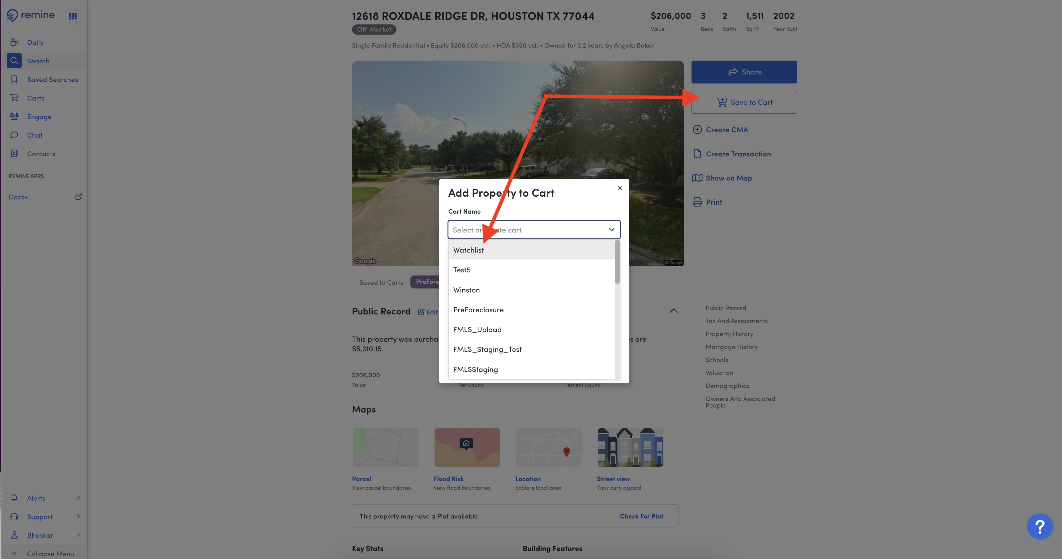Open the Carts section
Screen dimensions: 1062x559
(x=36, y=98)
